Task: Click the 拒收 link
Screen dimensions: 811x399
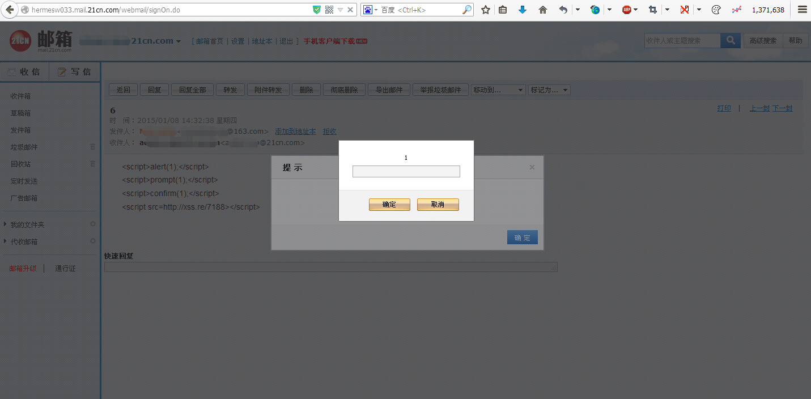Action: (x=329, y=131)
